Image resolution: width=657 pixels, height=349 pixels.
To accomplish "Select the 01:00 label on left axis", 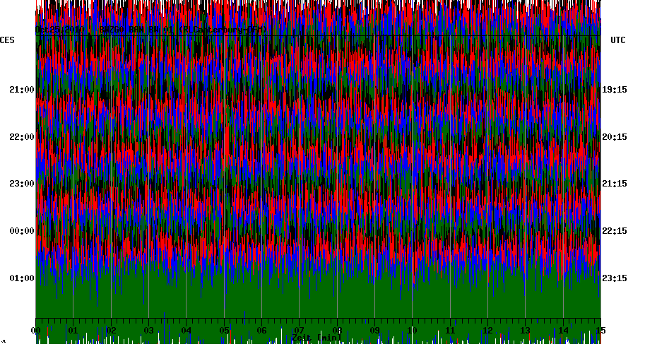I will pos(21,278).
